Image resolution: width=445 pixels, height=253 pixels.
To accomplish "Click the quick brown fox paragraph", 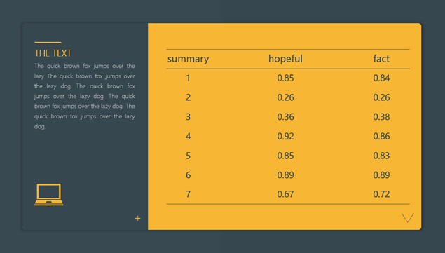I will (x=85, y=96).
